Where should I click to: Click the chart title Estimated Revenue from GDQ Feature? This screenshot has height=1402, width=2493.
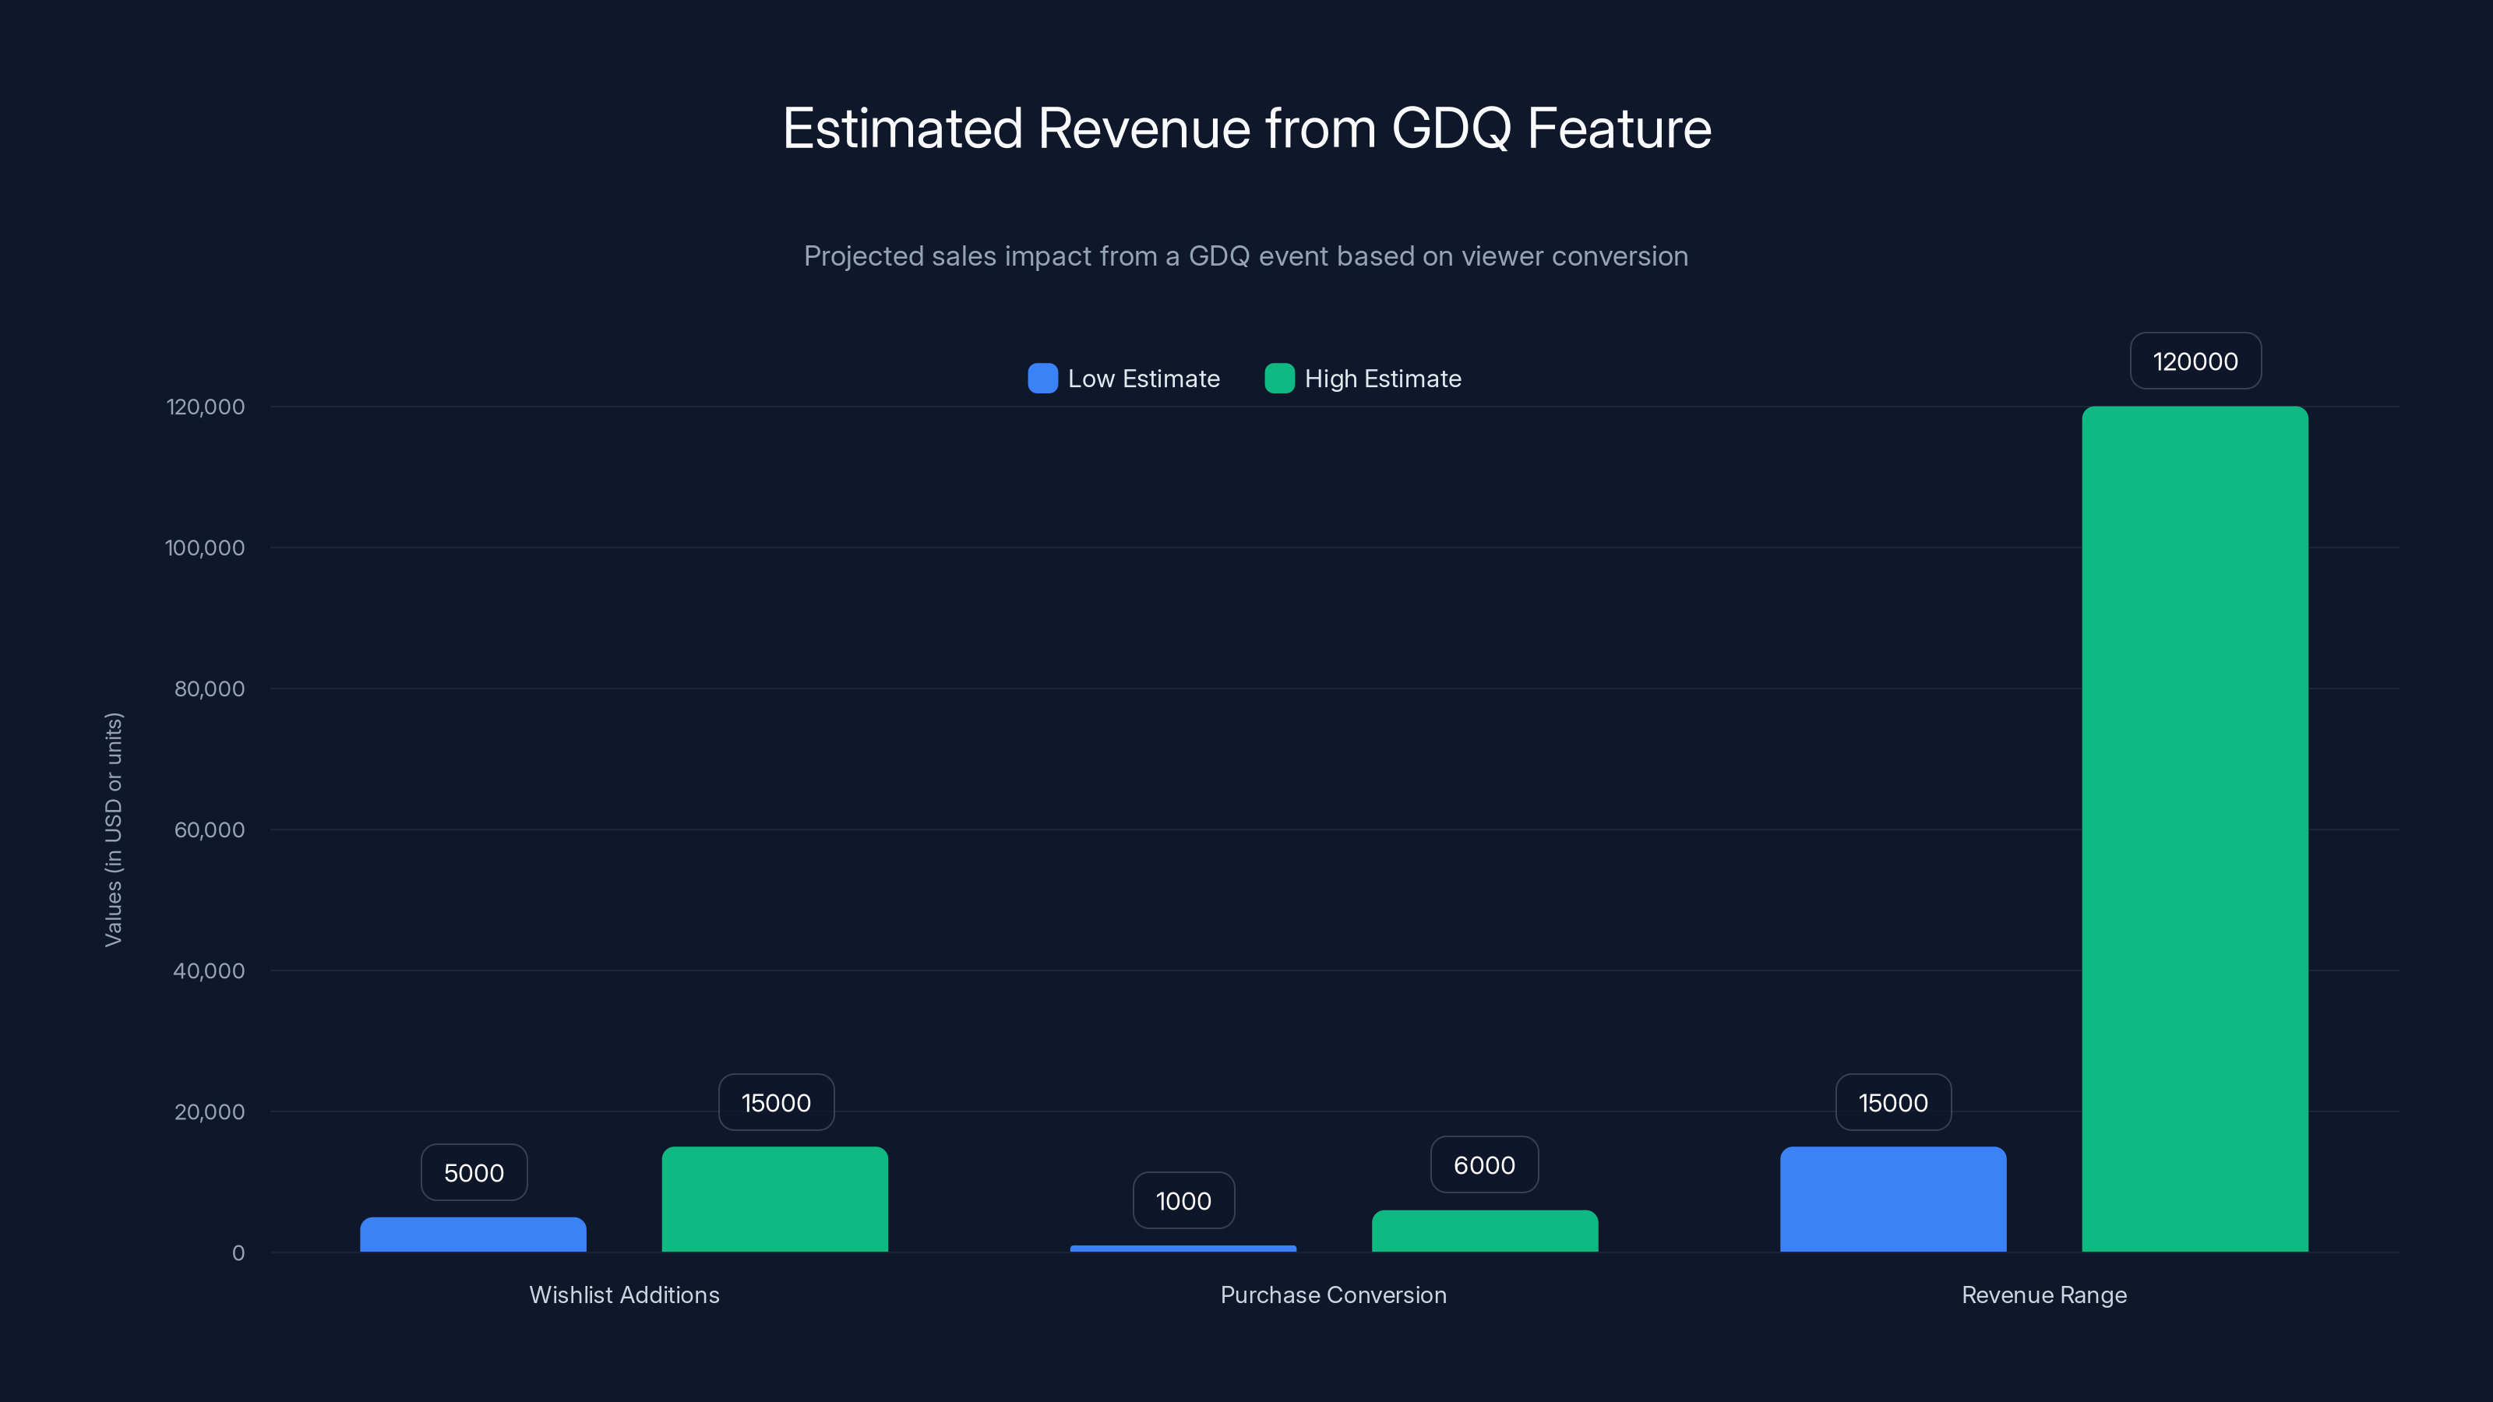click(x=1246, y=127)
